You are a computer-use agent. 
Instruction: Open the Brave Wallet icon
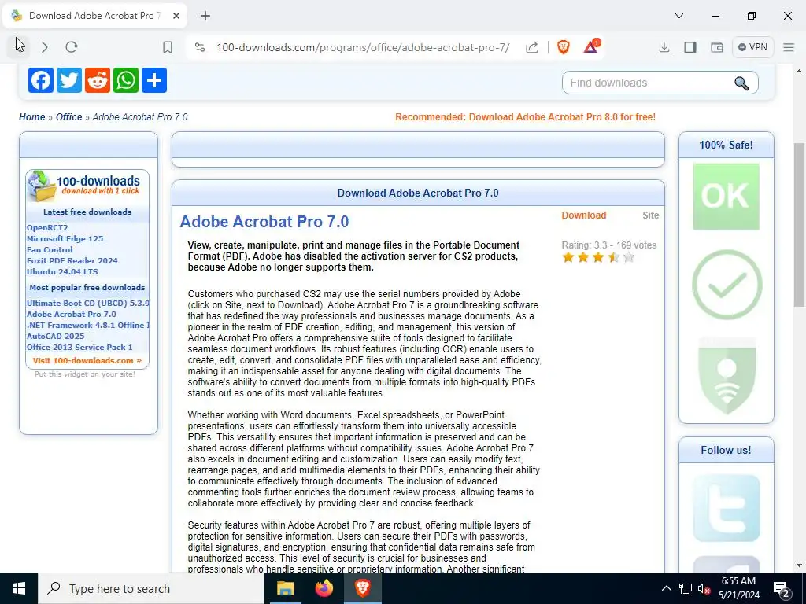tap(716, 47)
